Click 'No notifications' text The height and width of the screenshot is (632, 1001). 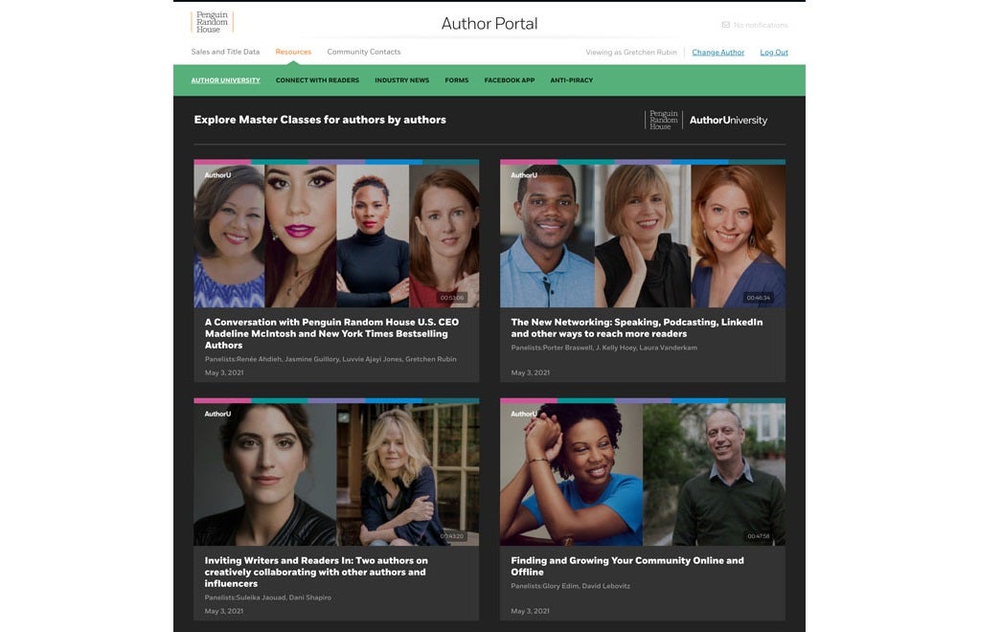pos(761,26)
